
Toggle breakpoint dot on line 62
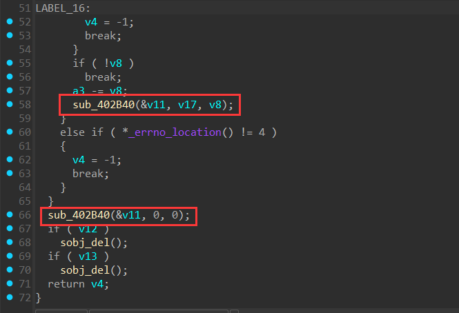coord(10,159)
